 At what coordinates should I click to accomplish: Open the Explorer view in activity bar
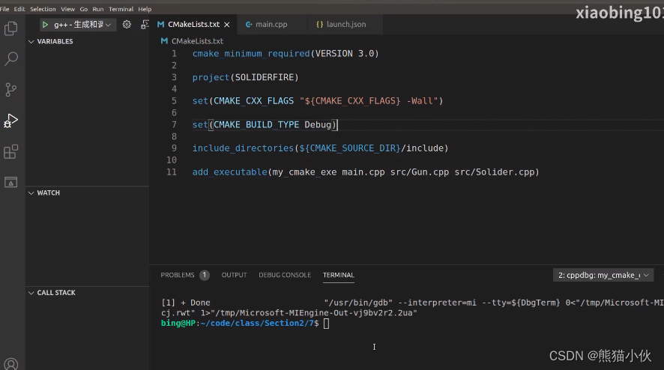coord(11,28)
